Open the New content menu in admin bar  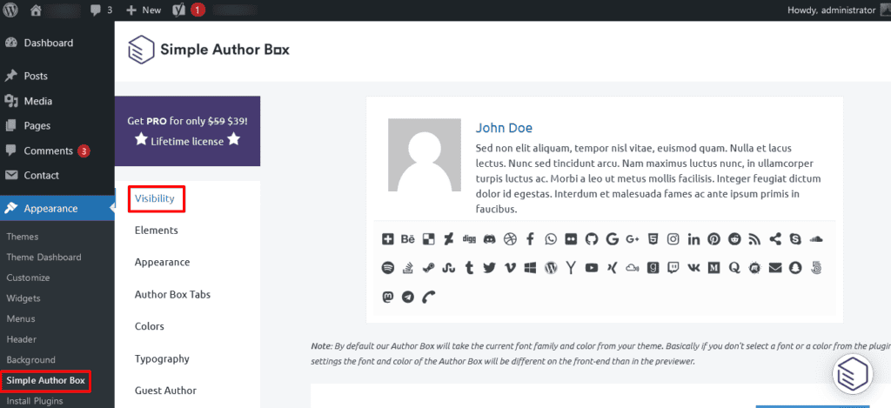pos(144,10)
